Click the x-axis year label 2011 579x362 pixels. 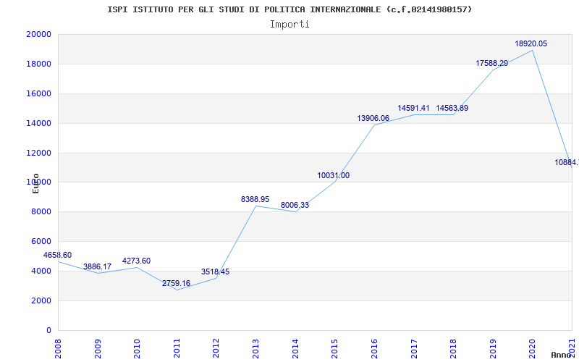[x=177, y=348]
